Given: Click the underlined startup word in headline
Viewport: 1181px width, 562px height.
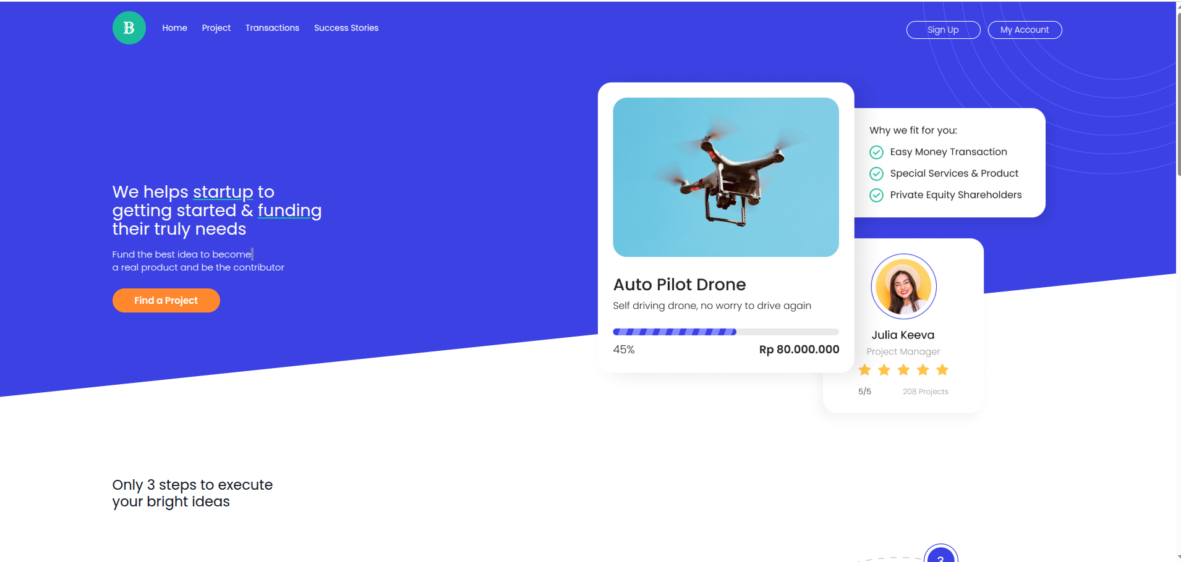Looking at the screenshot, I should click(x=223, y=192).
